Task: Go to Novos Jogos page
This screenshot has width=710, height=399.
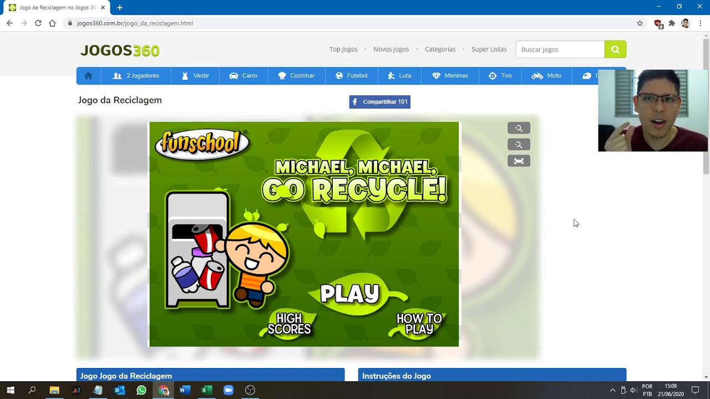Action: click(391, 49)
